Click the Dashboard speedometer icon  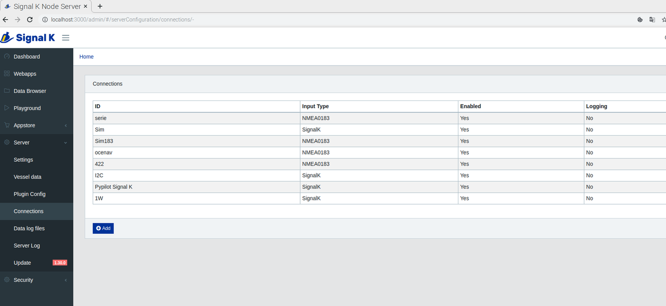tap(7, 56)
